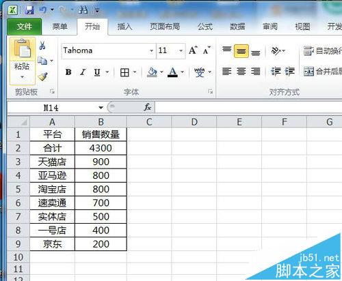This screenshot has width=342, height=281.
Task: Click the 自动换行 wrap text button
Action: click(322, 50)
